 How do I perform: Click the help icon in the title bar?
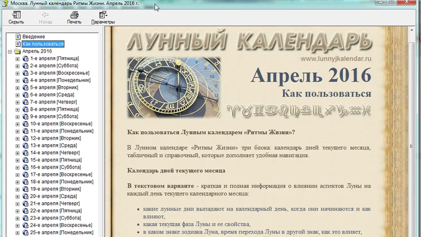(x=5, y=3)
